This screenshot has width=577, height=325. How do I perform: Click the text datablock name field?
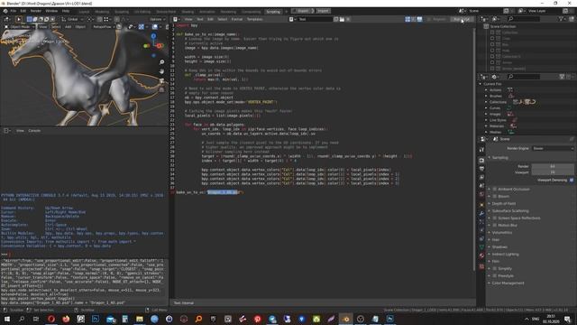(315, 19)
